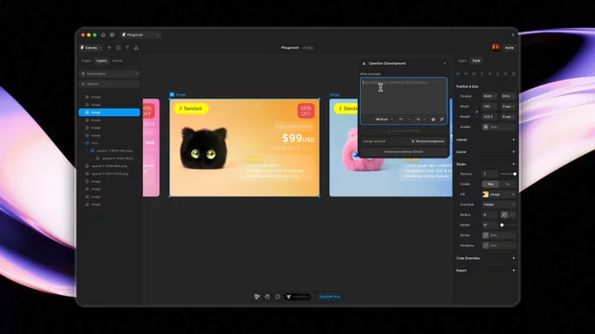
Task: Click the layers Search field
Action: click(110, 84)
